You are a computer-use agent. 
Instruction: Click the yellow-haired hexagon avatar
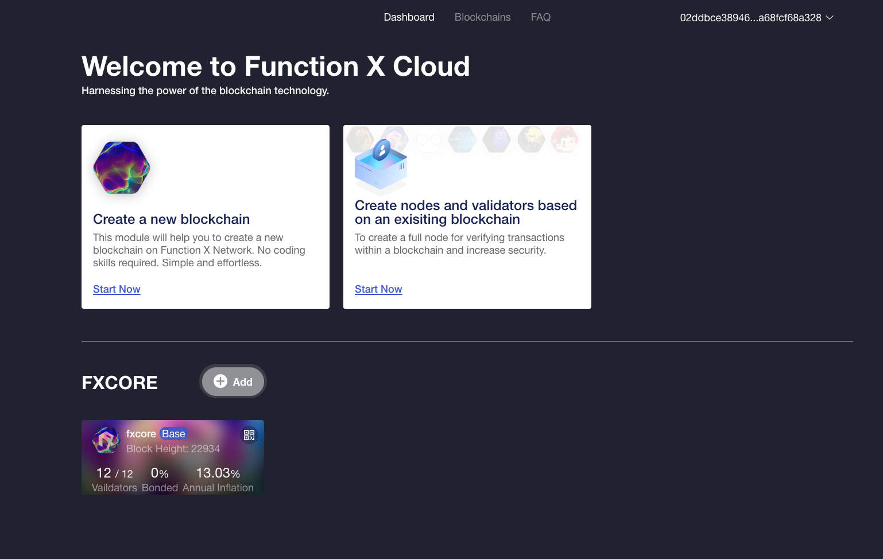pyautogui.click(x=531, y=139)
